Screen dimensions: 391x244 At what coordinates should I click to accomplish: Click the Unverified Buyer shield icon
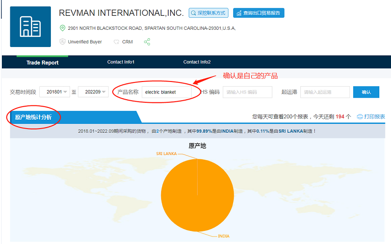[x=62, y=41]
